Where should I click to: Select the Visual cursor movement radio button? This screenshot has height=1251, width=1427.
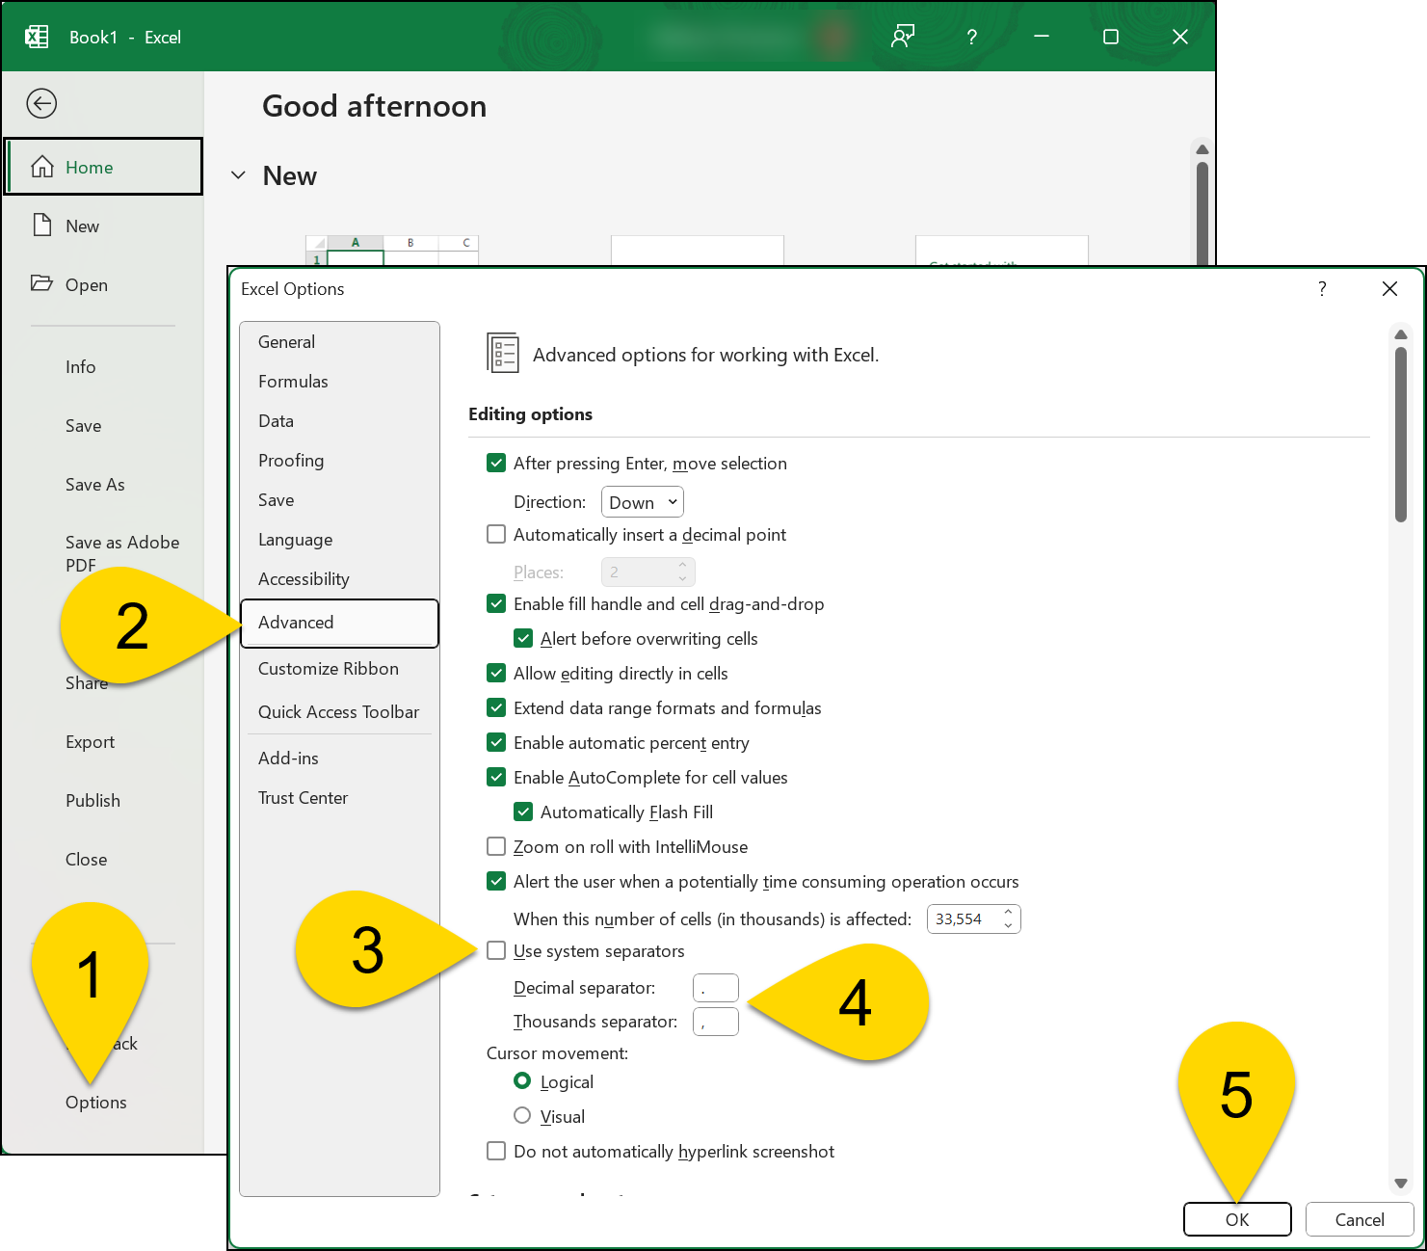click(522, 1115)
